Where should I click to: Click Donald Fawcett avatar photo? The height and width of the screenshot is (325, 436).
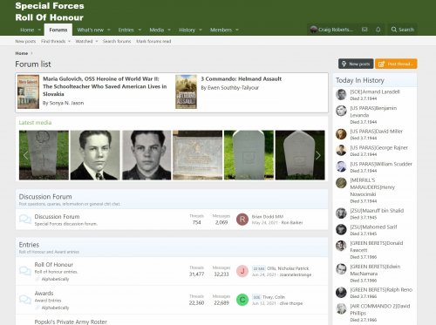pos(341,246)
